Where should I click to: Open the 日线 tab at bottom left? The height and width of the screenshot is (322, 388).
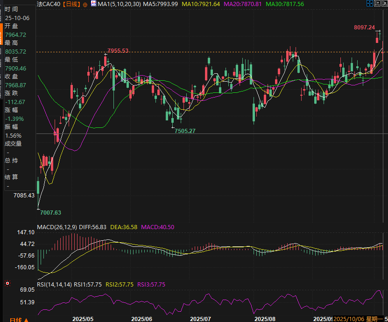point(15,319)
